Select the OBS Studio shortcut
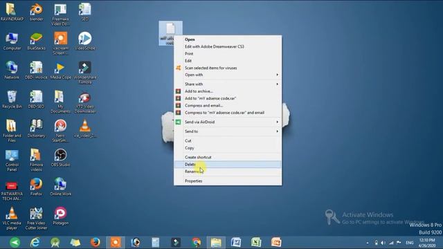443x249 pixels. (x=60, y=158)
